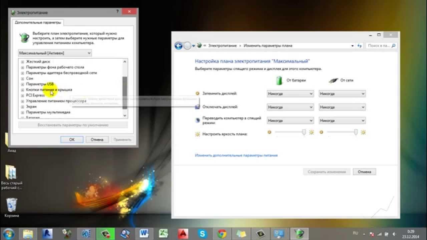Click the RU language indicator
427x240 pixels.
(x=355, y=234)
